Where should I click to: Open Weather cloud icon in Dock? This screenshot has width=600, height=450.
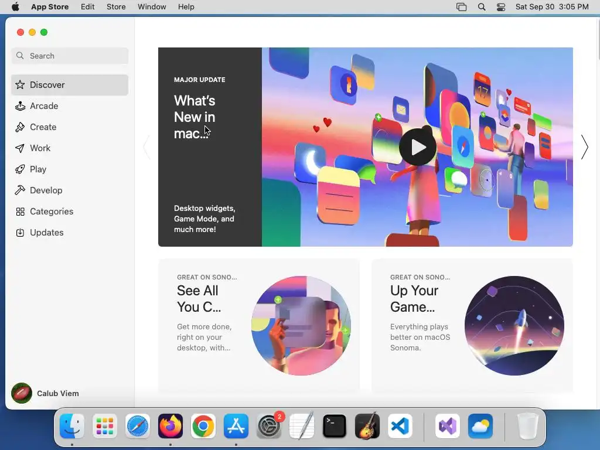click(x=480, y=426)
